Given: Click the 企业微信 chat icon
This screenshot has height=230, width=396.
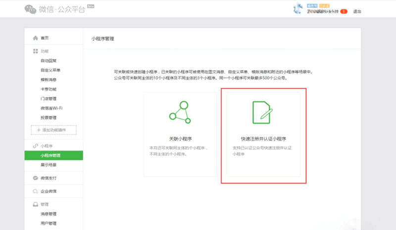Looking at the screenshot, I should tap(35, 192).
